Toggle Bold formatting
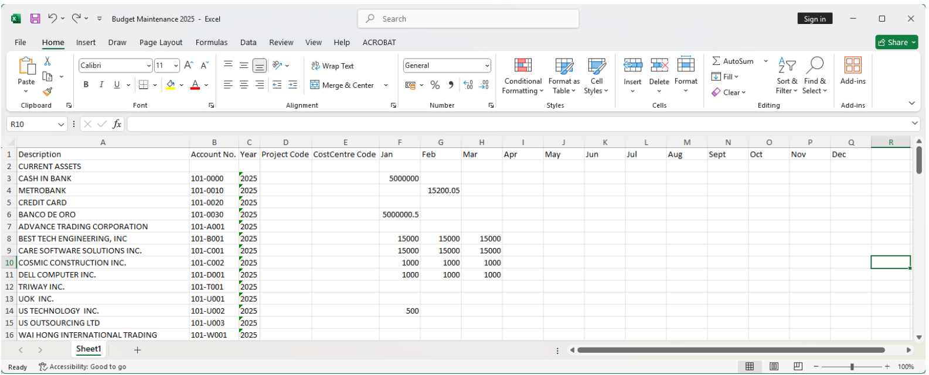Screen dimensions: 929x375 coord(86,85)
